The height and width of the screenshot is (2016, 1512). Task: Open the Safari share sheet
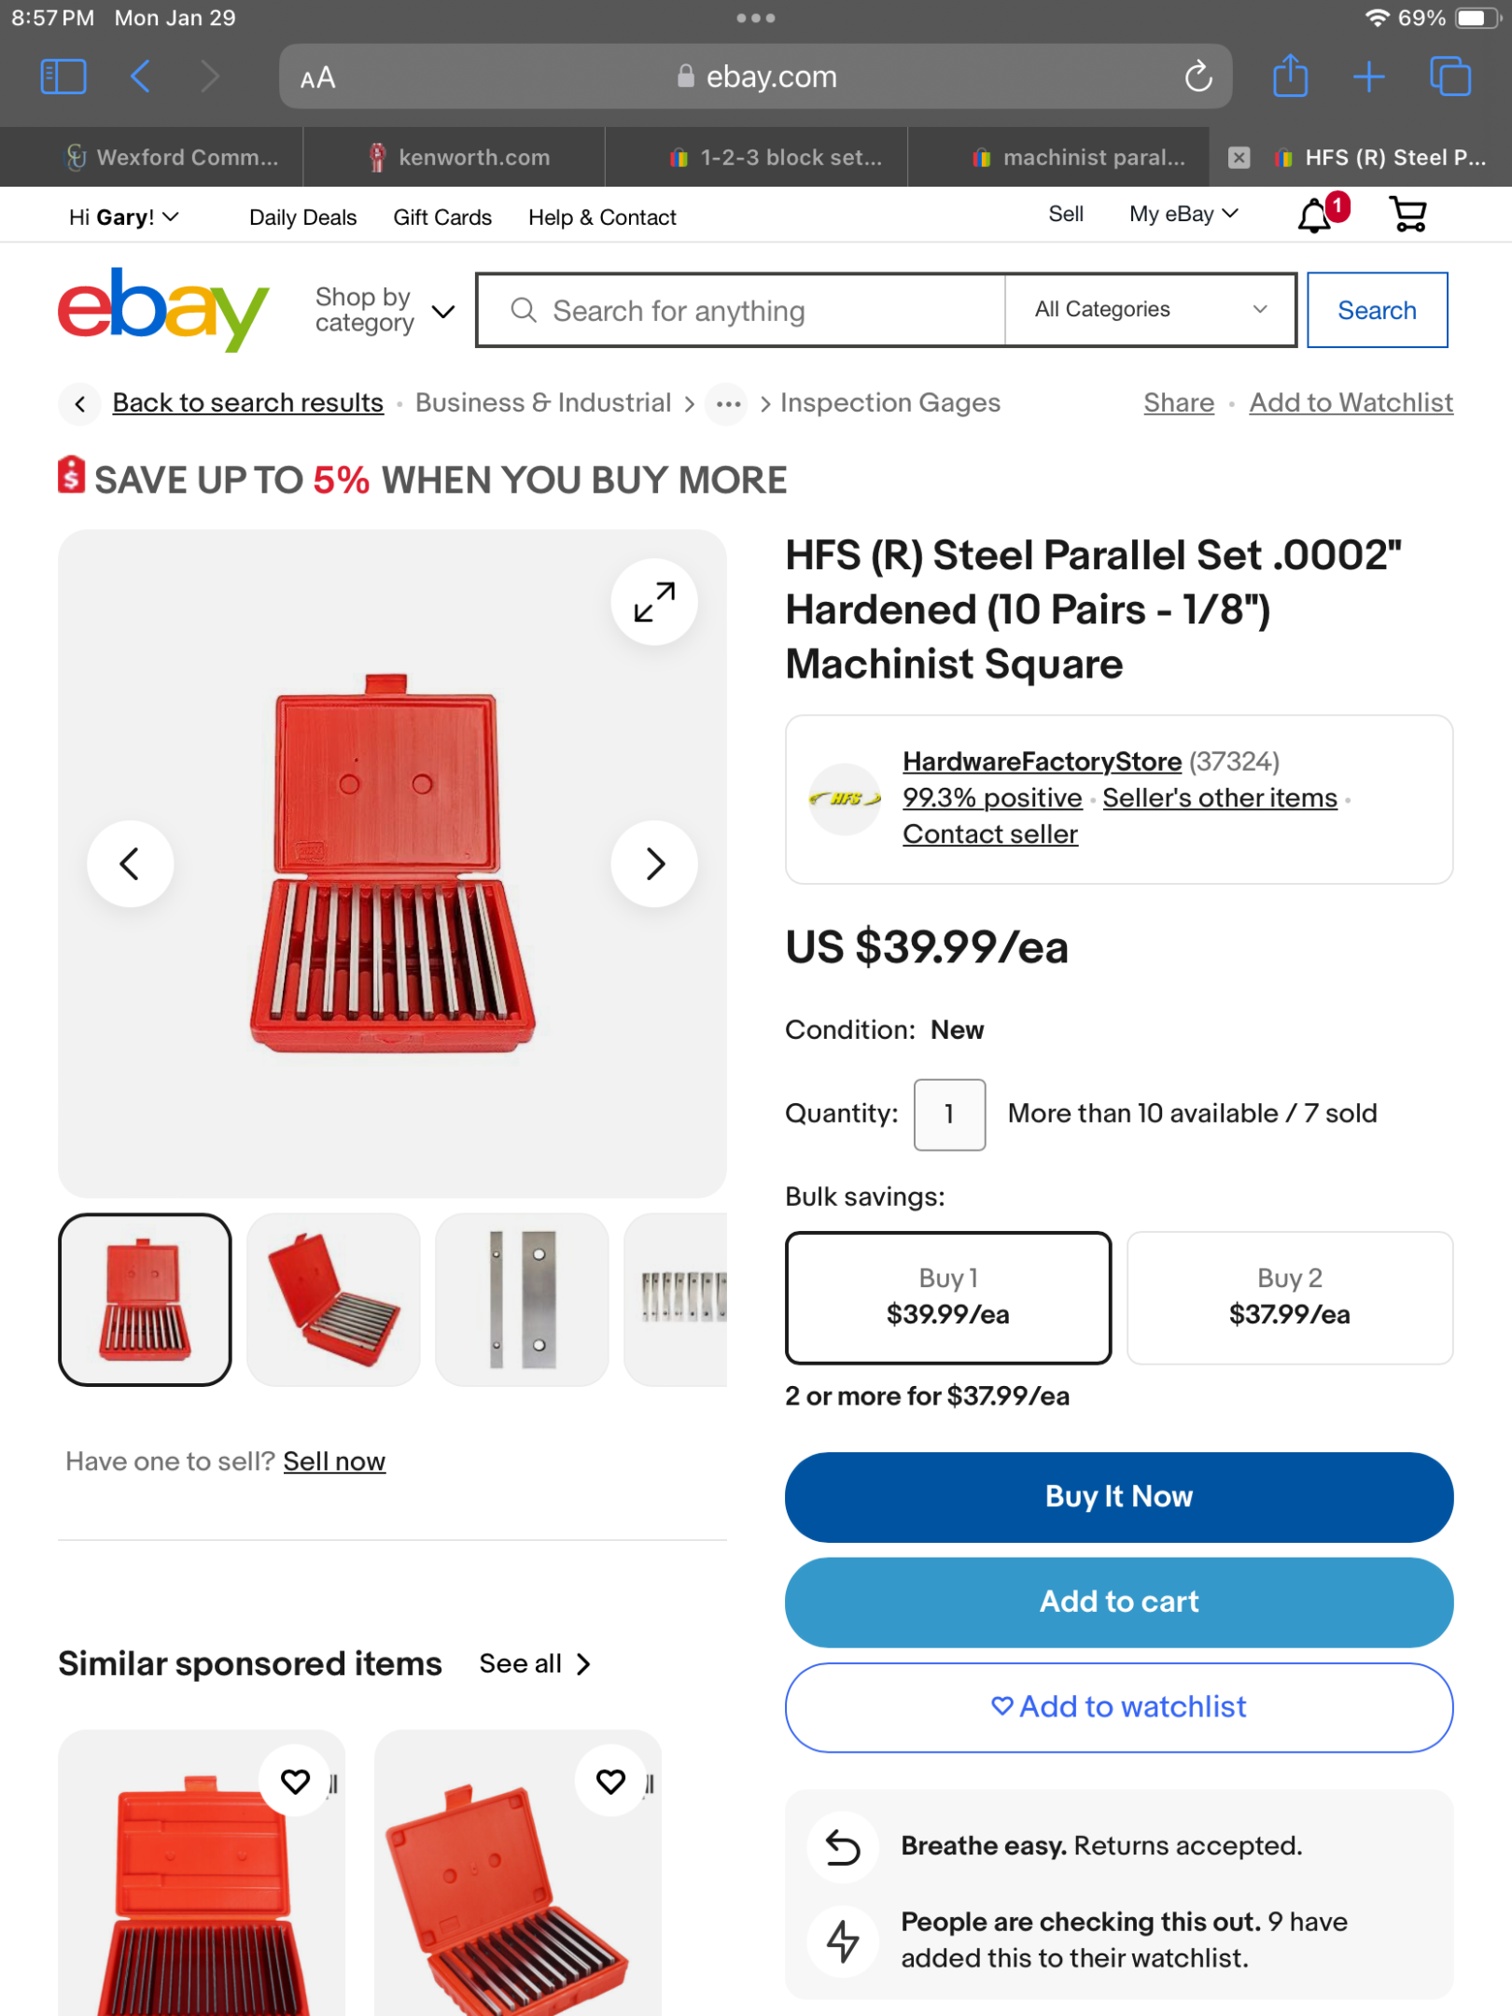[1291, 77]
